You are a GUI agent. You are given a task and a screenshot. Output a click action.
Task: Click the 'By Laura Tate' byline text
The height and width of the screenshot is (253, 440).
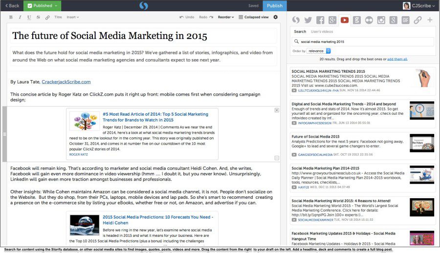click(25, 82)
